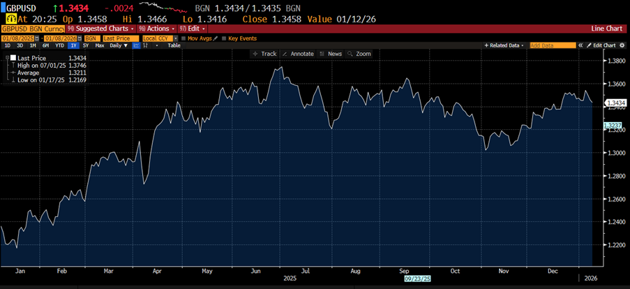Open the Actions menu
The image size is (630, 289).
tap(156, 29)
